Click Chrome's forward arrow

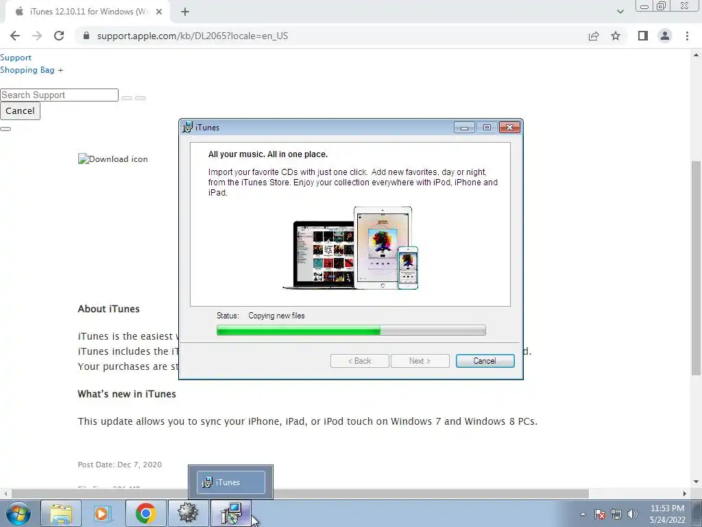[x=37, y=36]
